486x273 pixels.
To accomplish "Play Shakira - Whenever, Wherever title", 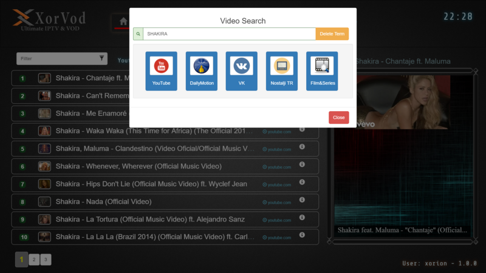I will [x=139, y=166].
